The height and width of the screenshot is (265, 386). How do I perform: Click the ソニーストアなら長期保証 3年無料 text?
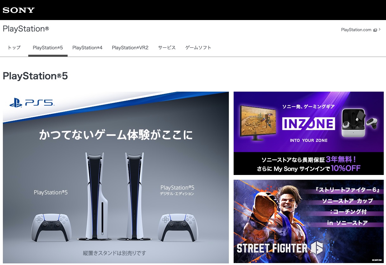(309, 159)
